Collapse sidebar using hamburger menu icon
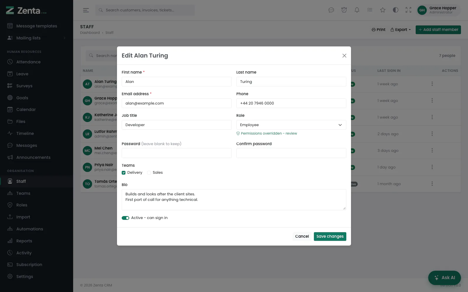Image resolution: width=468 pixels, height=292 pixels. coord(86,10)
